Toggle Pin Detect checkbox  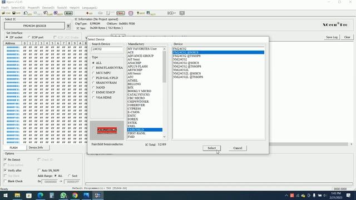[5, 159]
